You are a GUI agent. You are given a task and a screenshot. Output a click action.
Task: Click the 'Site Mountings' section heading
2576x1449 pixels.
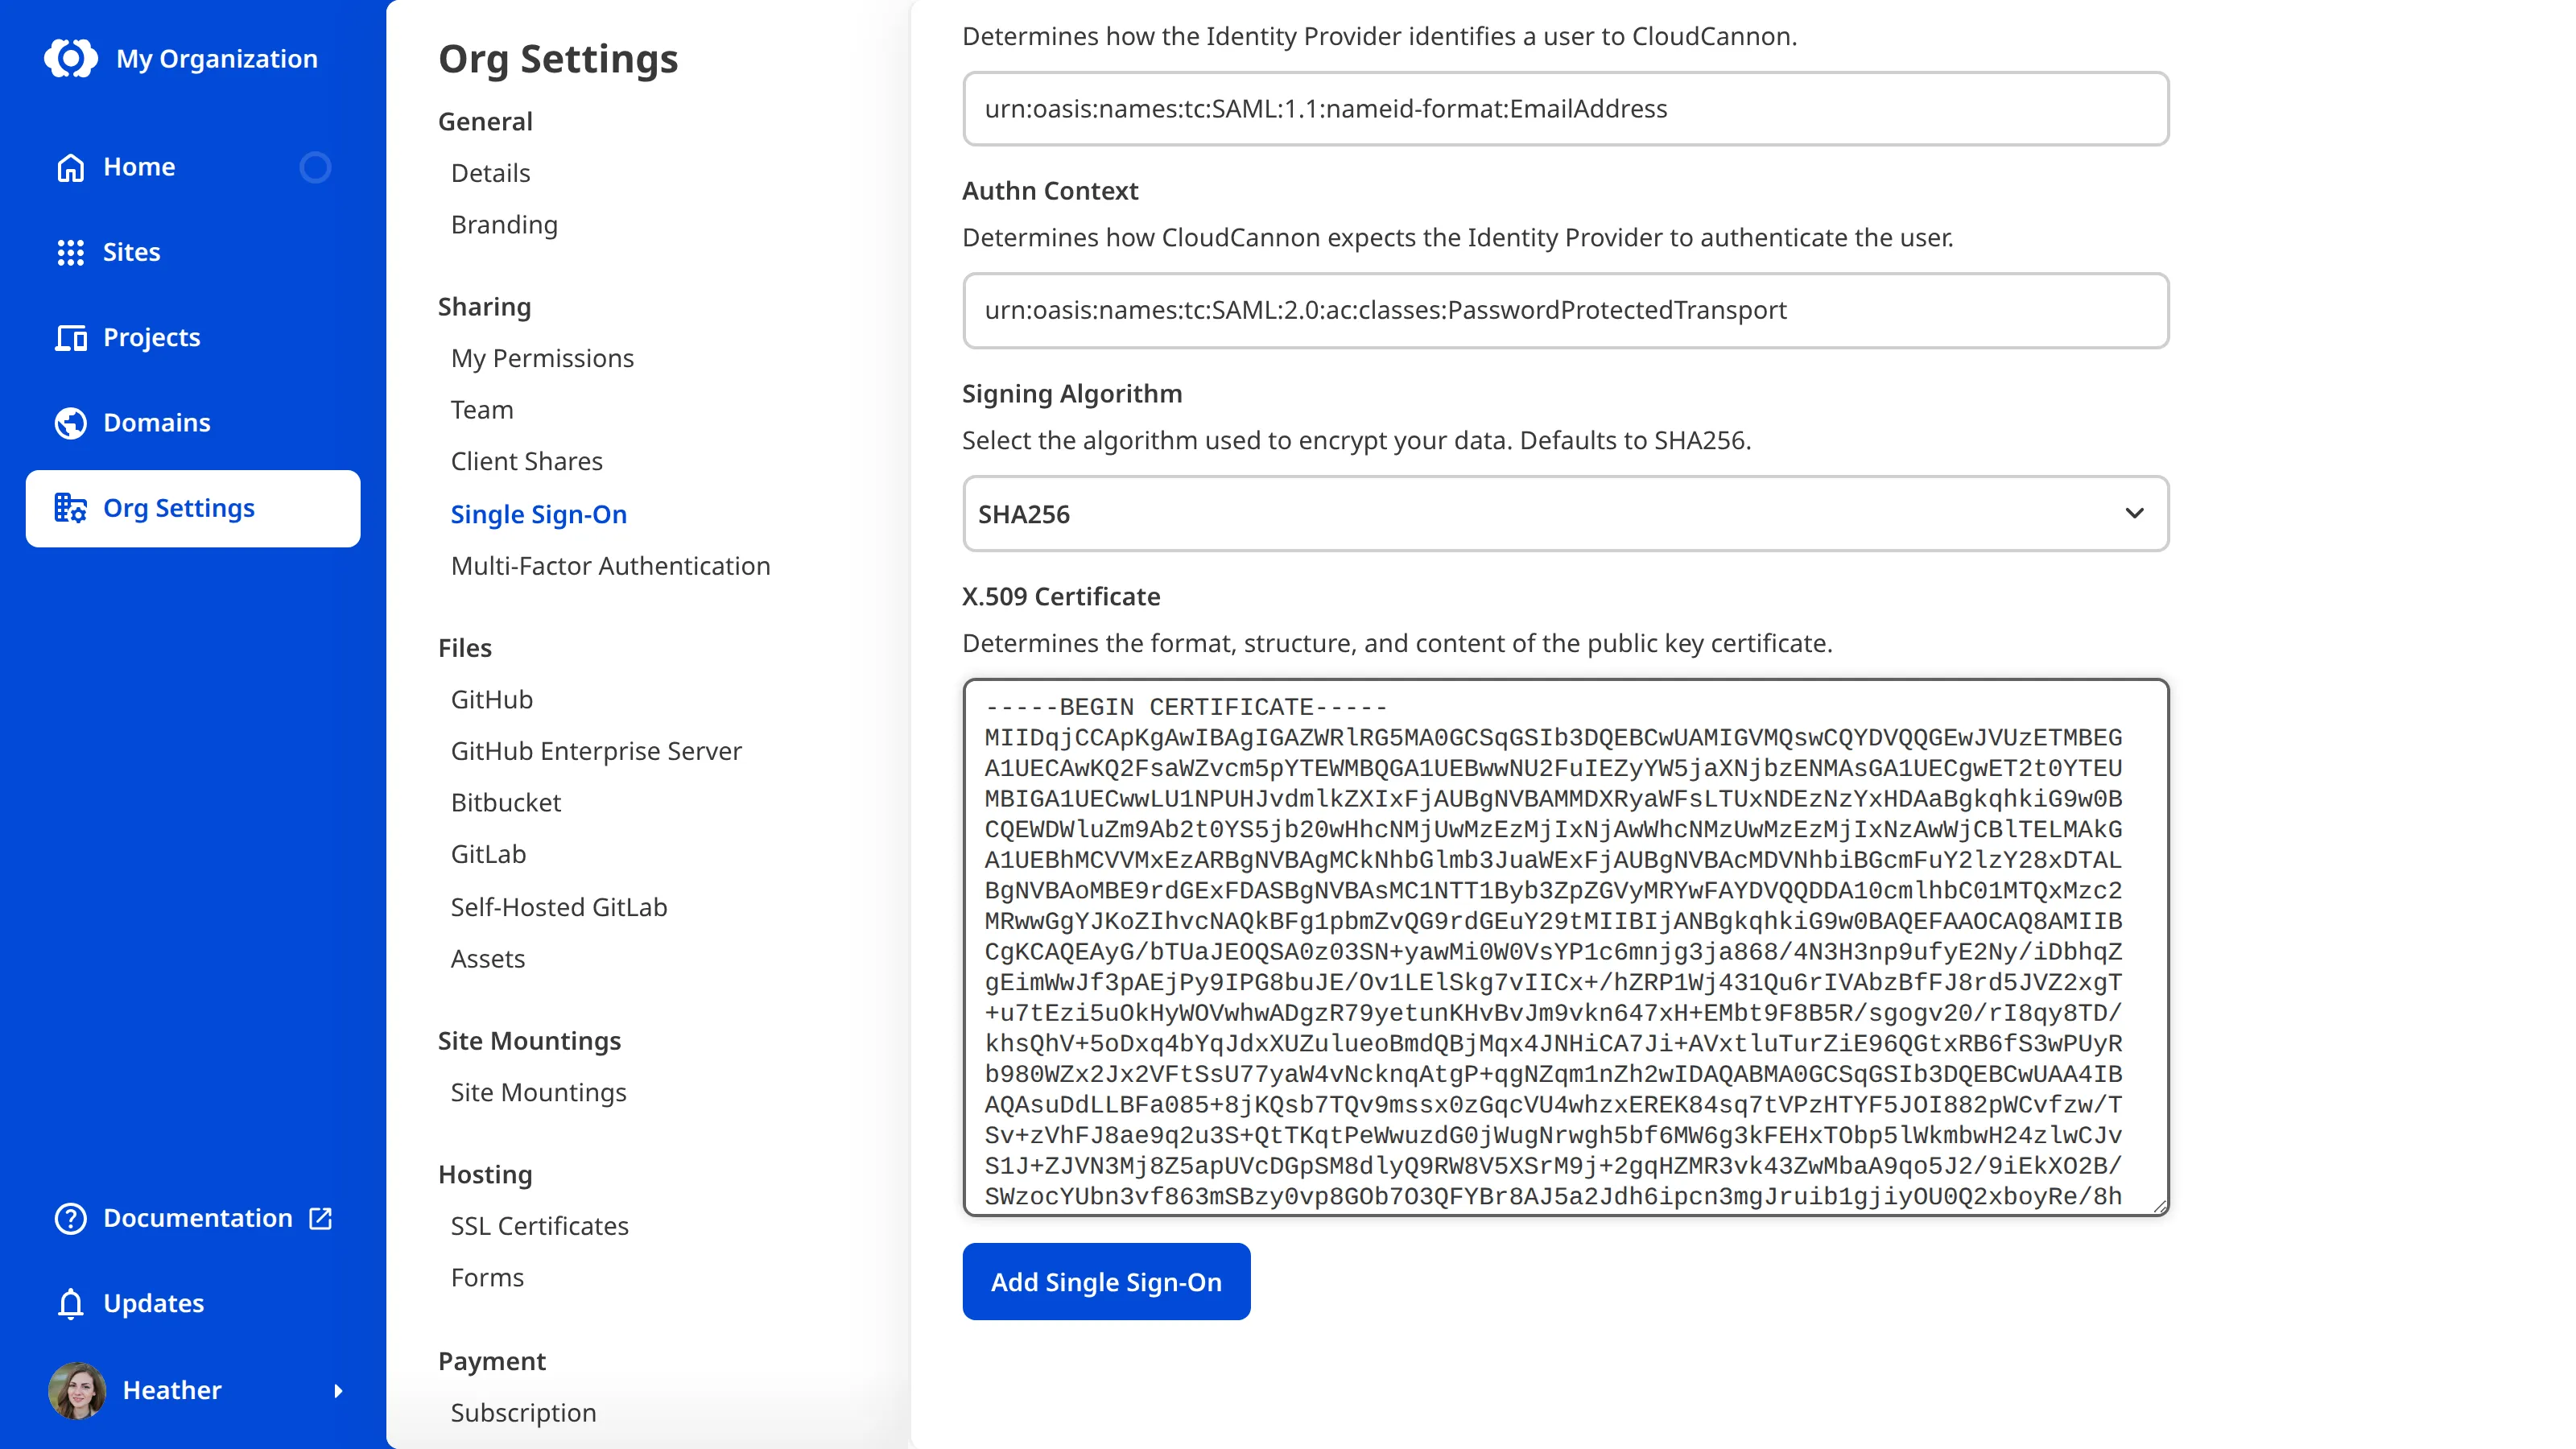(x=529, y=1041)
